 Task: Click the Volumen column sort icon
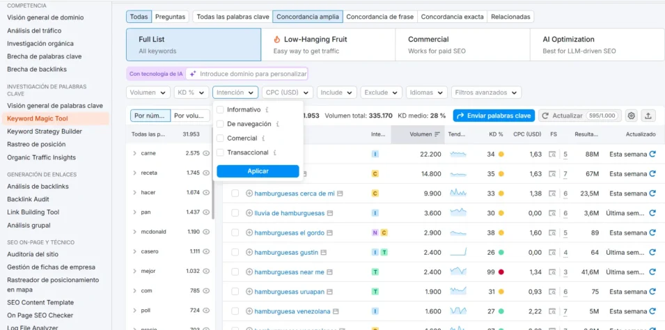point(437,134)
